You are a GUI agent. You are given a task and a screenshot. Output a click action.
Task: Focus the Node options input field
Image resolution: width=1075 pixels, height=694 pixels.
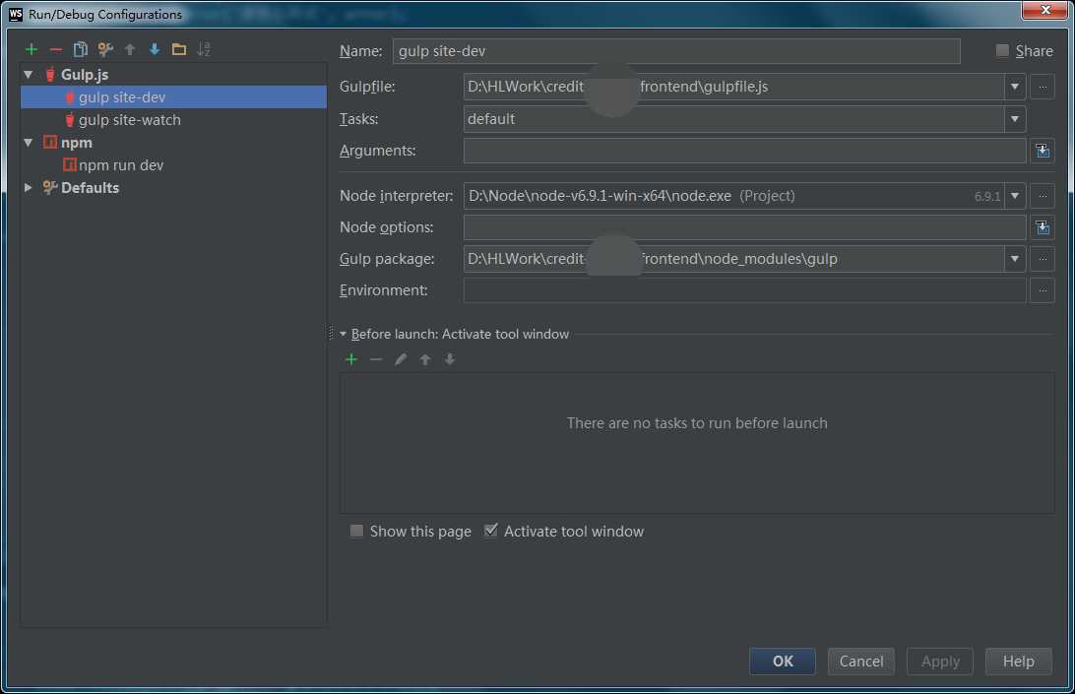744,227
